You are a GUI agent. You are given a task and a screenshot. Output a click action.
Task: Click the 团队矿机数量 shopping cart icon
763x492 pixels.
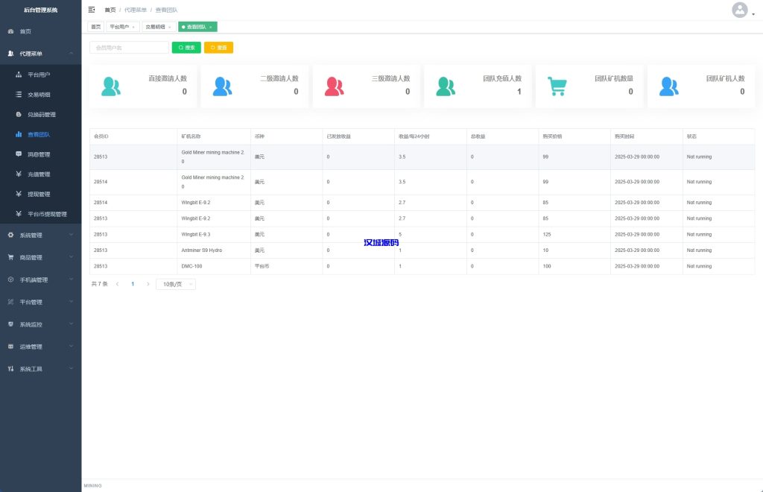pos(557,86)
